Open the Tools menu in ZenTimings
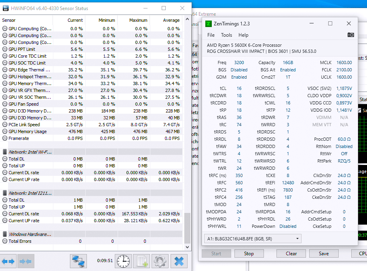The height and width of the screenshot is (271, 367). pos(227,35)
